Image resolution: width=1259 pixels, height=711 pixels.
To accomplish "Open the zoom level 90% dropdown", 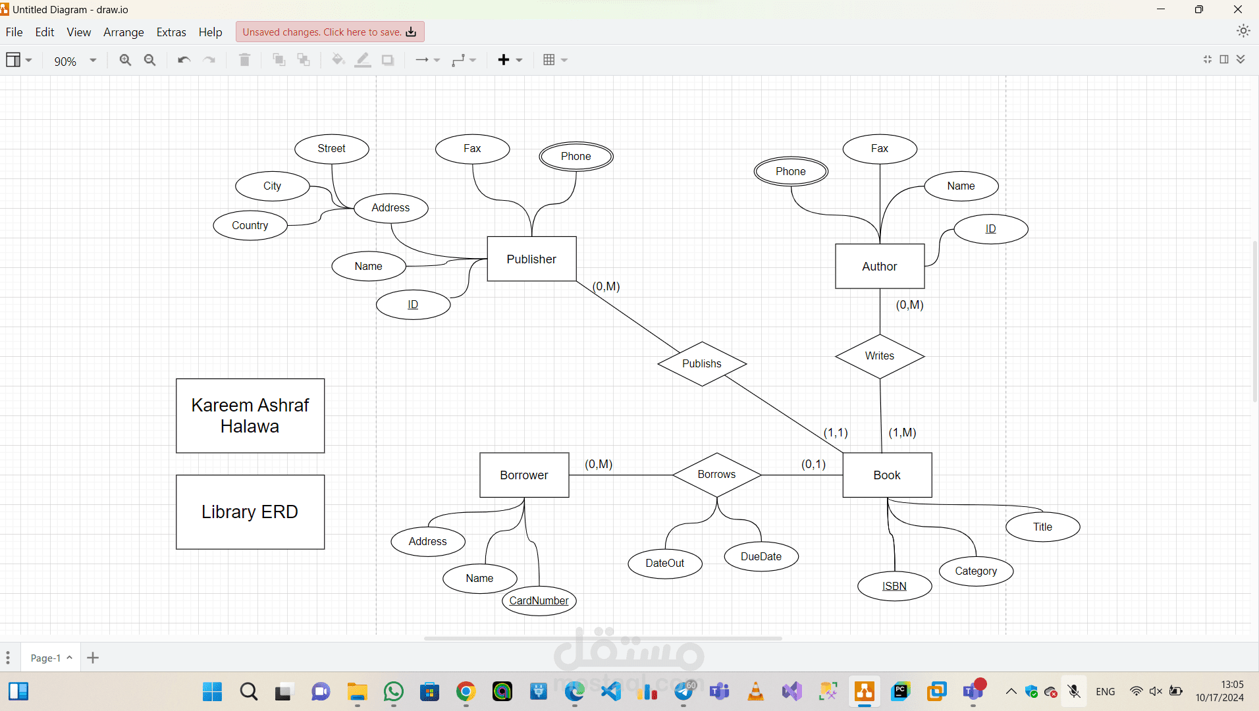I will 74,61.
